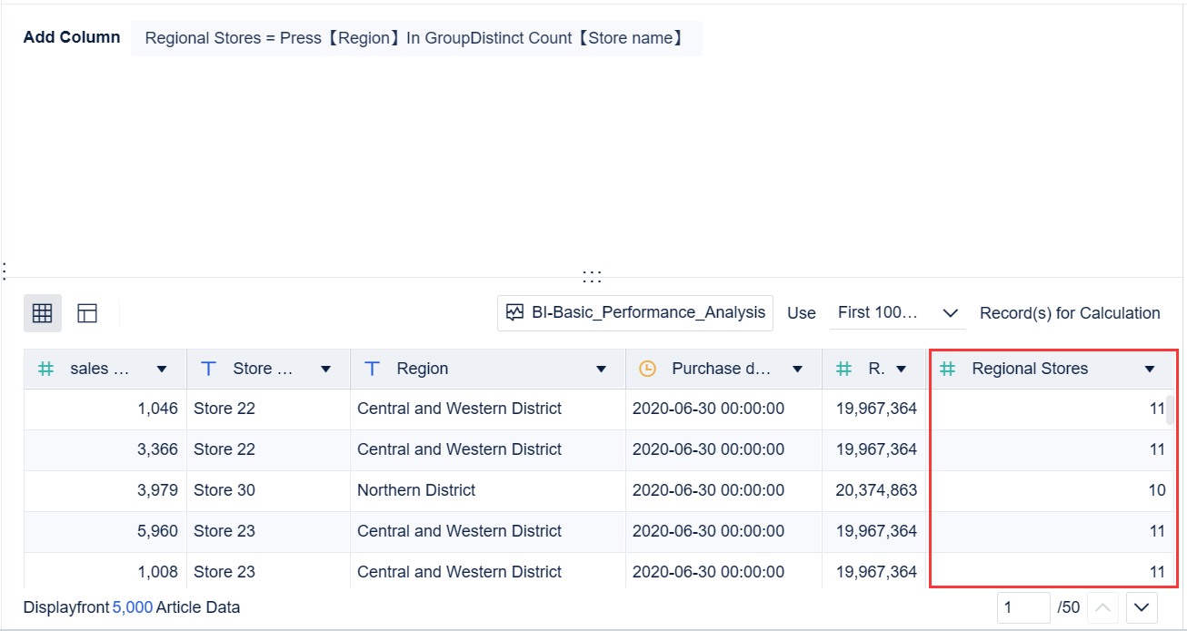Viewport: 1187px width, 631px height.
Task: Click the page number input field
Action: 1022,606
